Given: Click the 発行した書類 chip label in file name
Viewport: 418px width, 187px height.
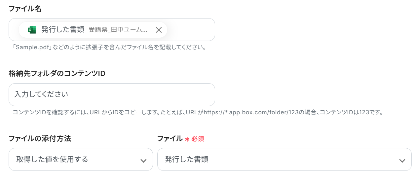Looking at the screenshot, I should click(62, 30).
